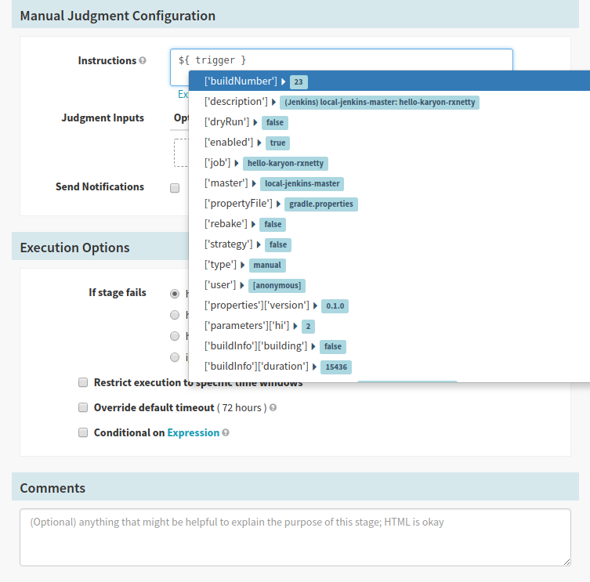Click the arrow icon after ['user']
Image resolution: width=590 pixels, height=582 pixels.
point(243,285)
